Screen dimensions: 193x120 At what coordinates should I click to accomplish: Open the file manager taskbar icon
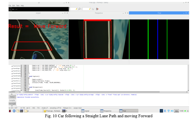coord(18,111)
